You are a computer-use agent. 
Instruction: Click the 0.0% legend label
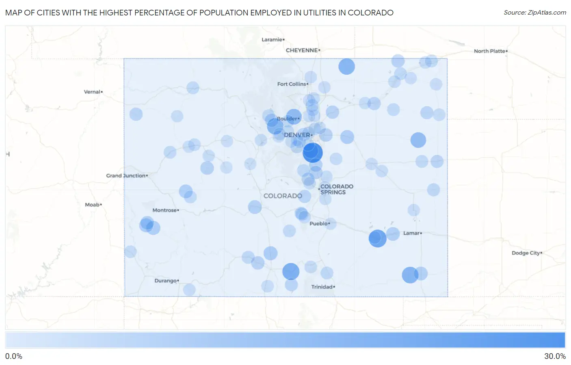pyautogui.click(x=14, y=356)
